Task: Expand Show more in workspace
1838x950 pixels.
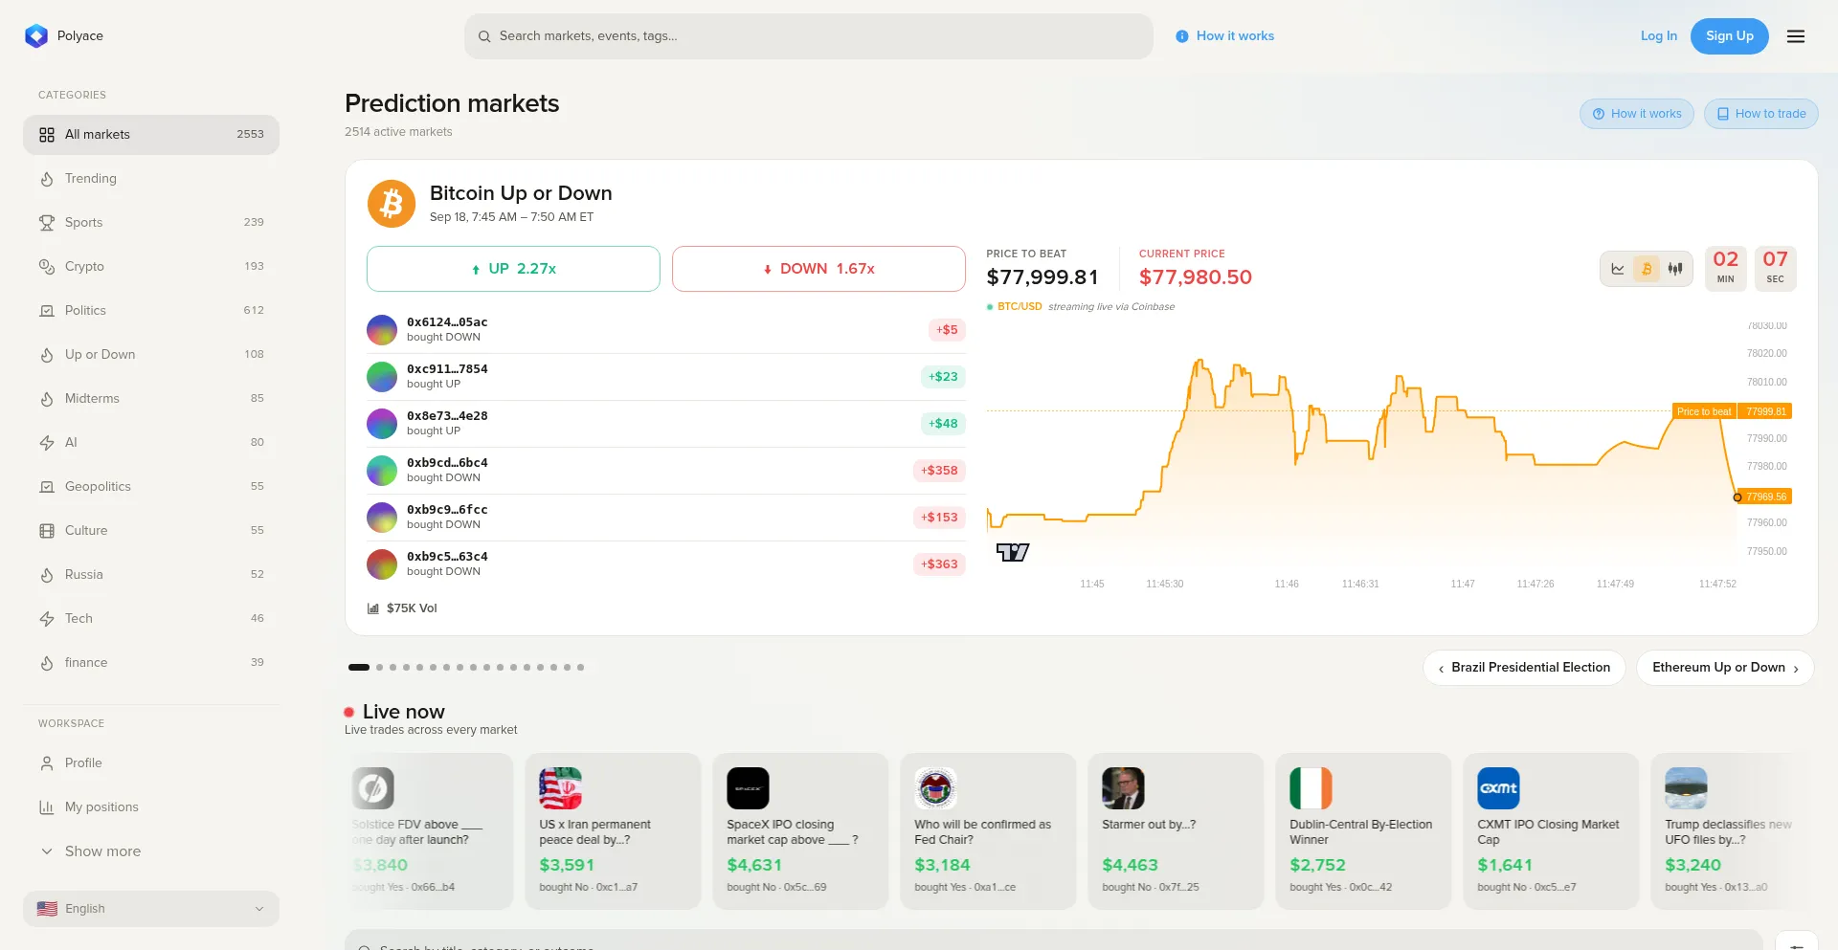Action: coord(151,851)
